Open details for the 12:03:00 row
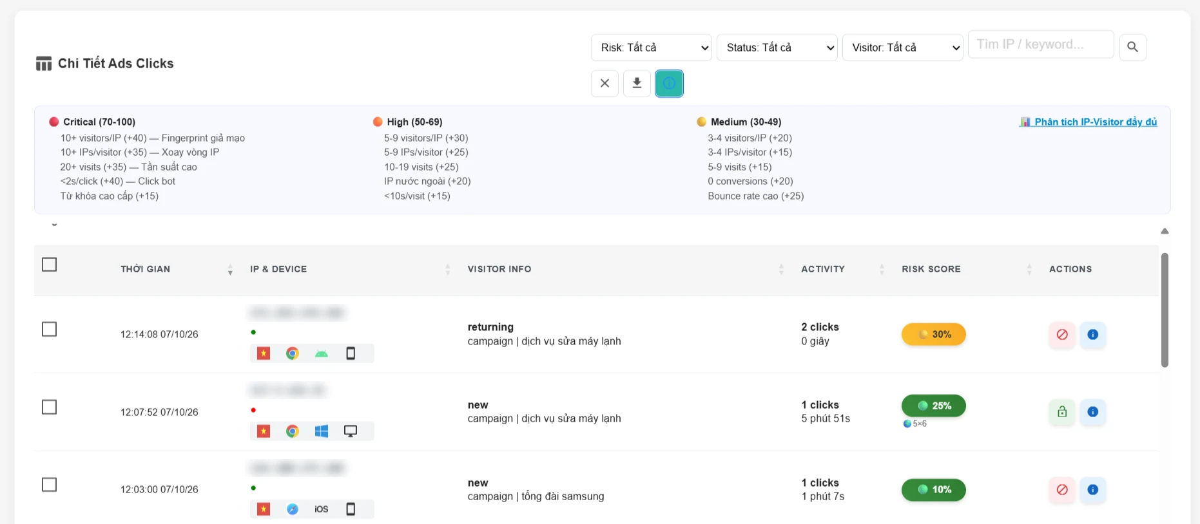Screen dimensions: 1200x524 point(1093,490)
